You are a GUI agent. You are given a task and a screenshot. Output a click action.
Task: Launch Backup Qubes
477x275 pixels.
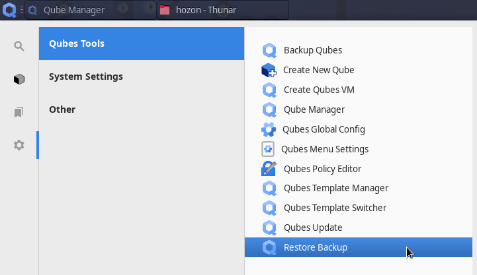tap(359, 50)
